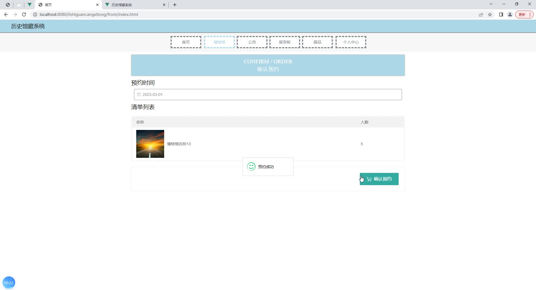Open the pinned globe tab

[8, 5]
